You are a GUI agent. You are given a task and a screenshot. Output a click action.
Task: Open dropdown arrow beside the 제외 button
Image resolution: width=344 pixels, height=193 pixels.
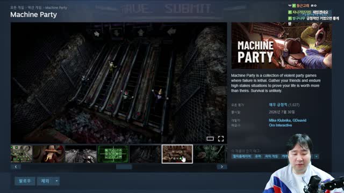coord(56,181)
